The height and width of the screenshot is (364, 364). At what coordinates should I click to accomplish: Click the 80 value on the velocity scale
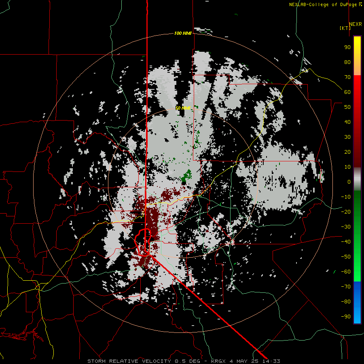pyautogui.click(x=347, y=62)
